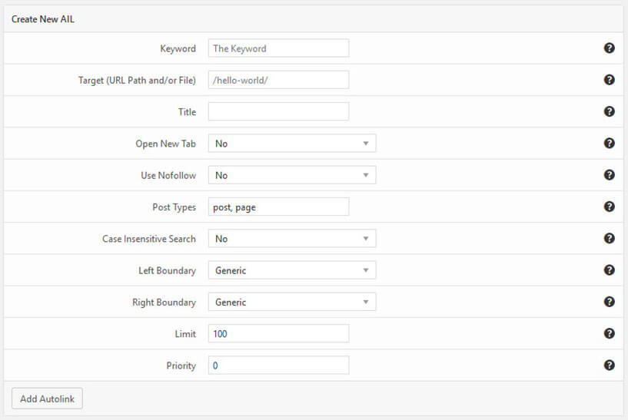Viewport: 628px width, 420px height.
Task: Open the Left Boundary Generic dropdown
Action: (292, 270)
